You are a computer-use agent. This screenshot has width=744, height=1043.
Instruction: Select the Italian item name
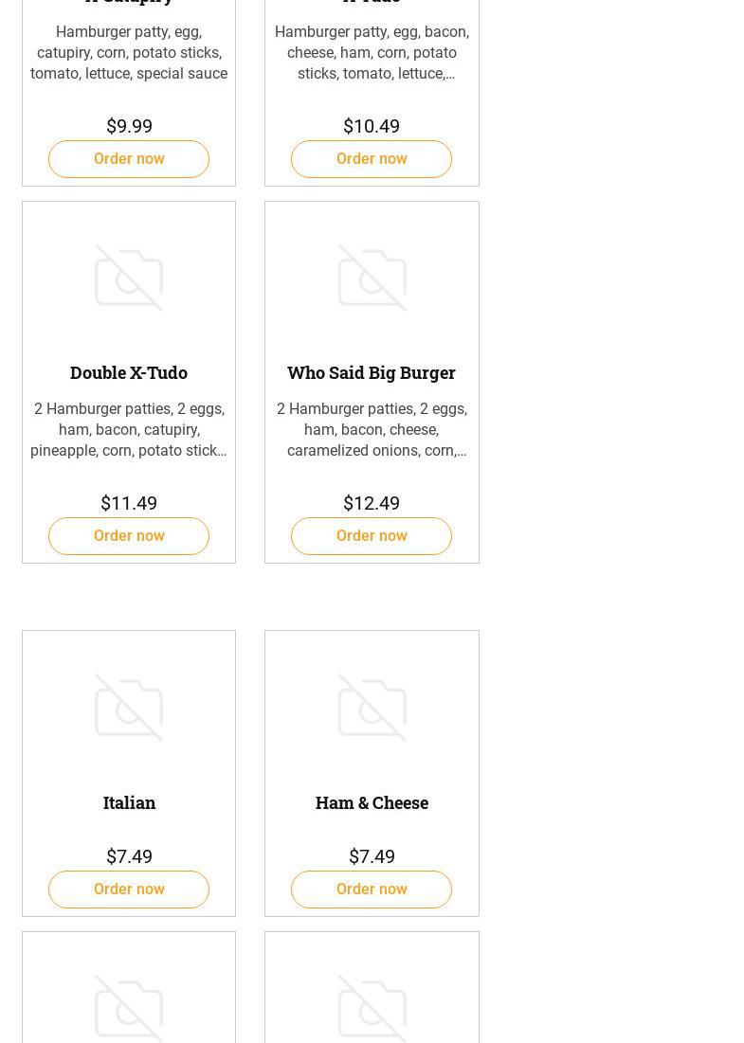[x=129, y=802]
